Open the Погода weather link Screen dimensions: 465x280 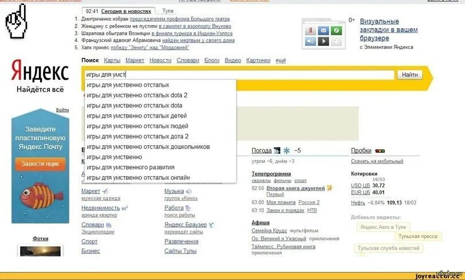[x=261, y=150]
